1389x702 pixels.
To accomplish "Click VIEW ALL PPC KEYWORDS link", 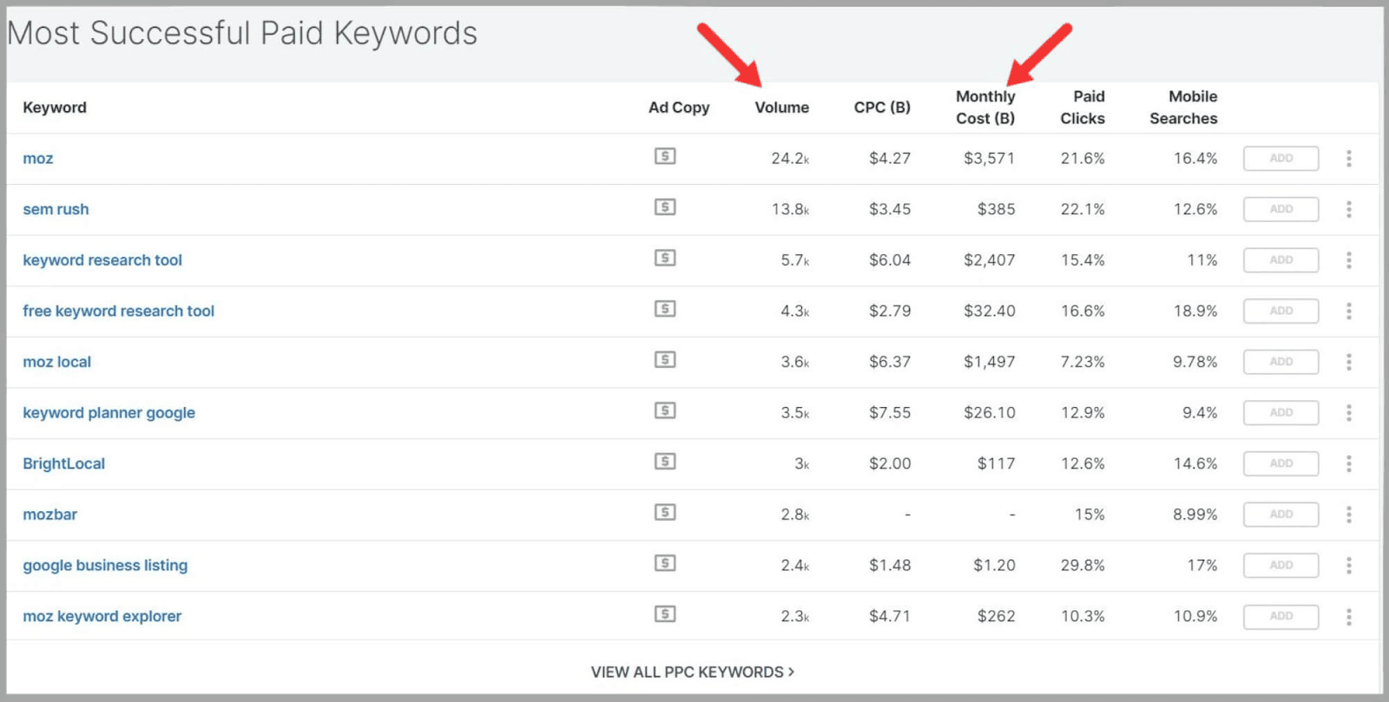I will 692,672.
